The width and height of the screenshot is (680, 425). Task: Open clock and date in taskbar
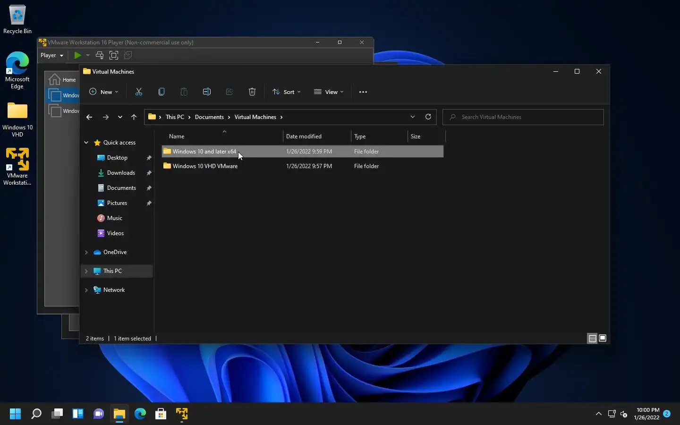(x=647, y=414)
